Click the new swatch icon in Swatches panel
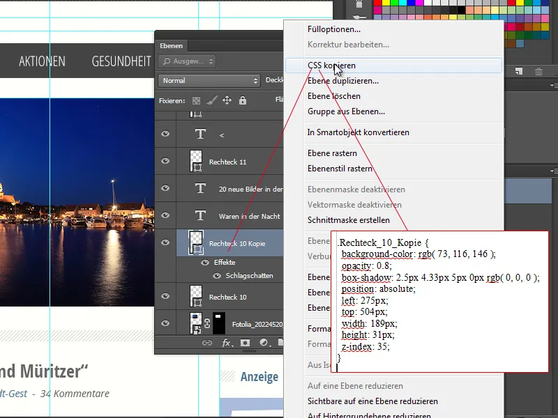 [x=519, y=71]
